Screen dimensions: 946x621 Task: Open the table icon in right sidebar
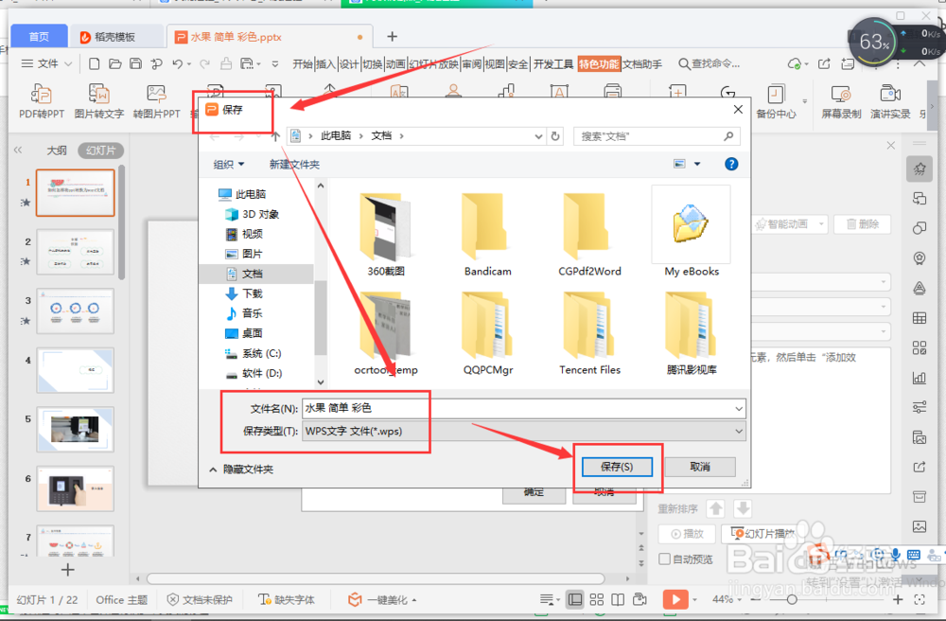tap(920, 318)
